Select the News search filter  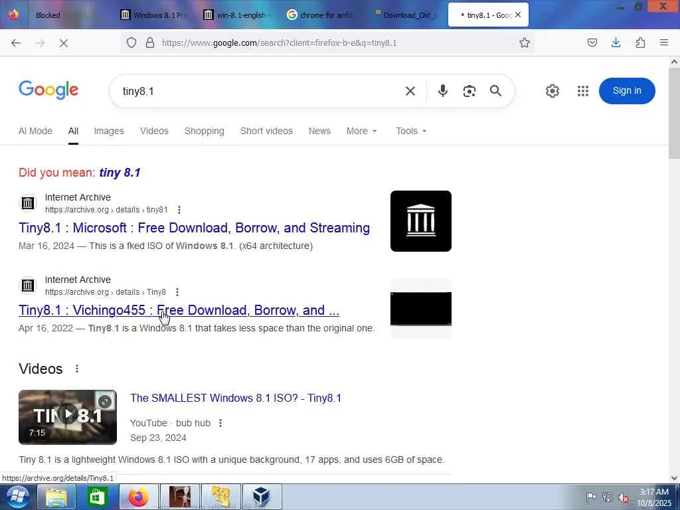pyautogui.click(x=319, y=131)
